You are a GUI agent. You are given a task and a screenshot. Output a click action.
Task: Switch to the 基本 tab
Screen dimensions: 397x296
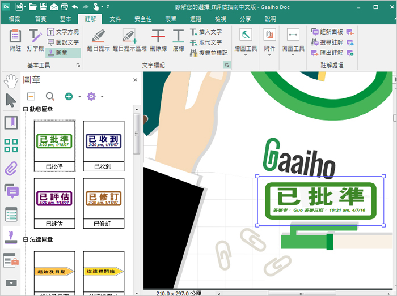click(65, 19)
